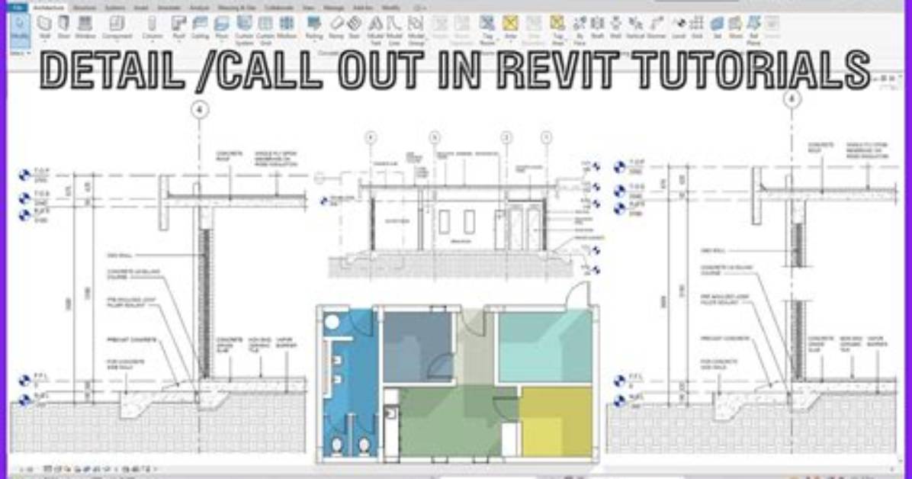The image size is (912, 479).
Task: Open the Insert ribbon tab
Action: (x=141, y=8)
